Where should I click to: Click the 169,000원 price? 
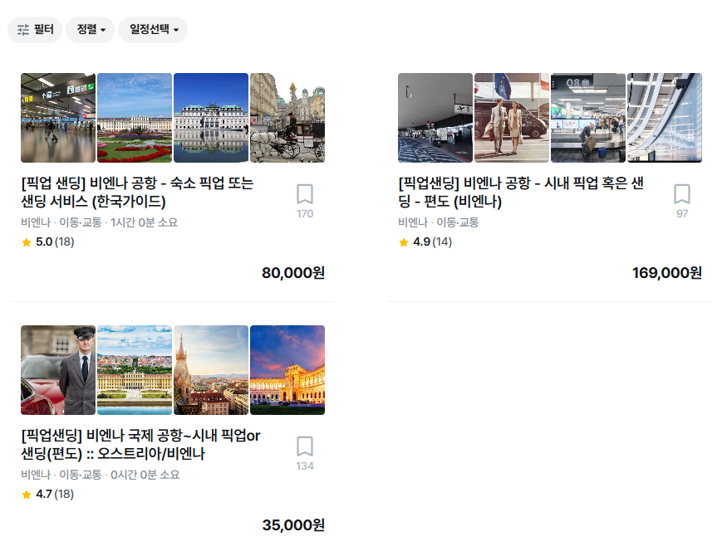tap(666, 273)
